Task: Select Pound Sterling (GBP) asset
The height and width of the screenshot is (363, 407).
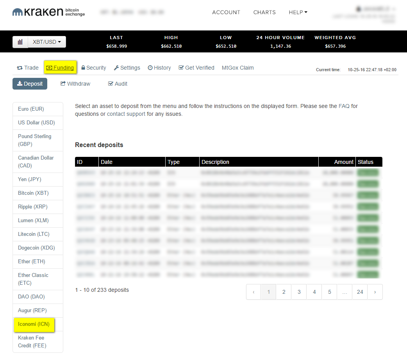Action: 38,140
